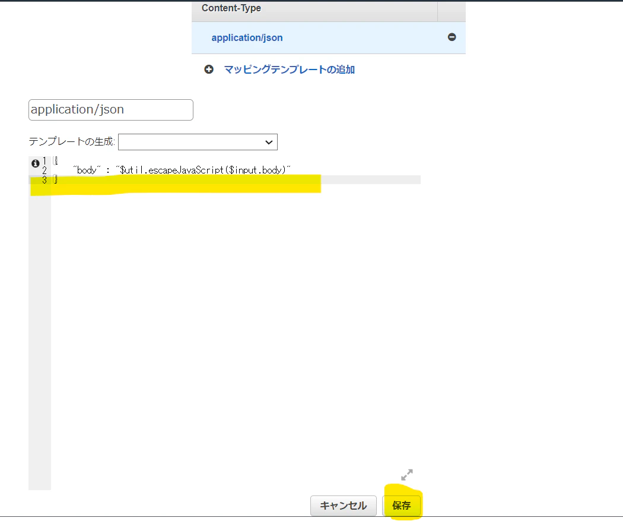Click line number 3 in the editor gutter
The image size is (623, 521).
44,180
